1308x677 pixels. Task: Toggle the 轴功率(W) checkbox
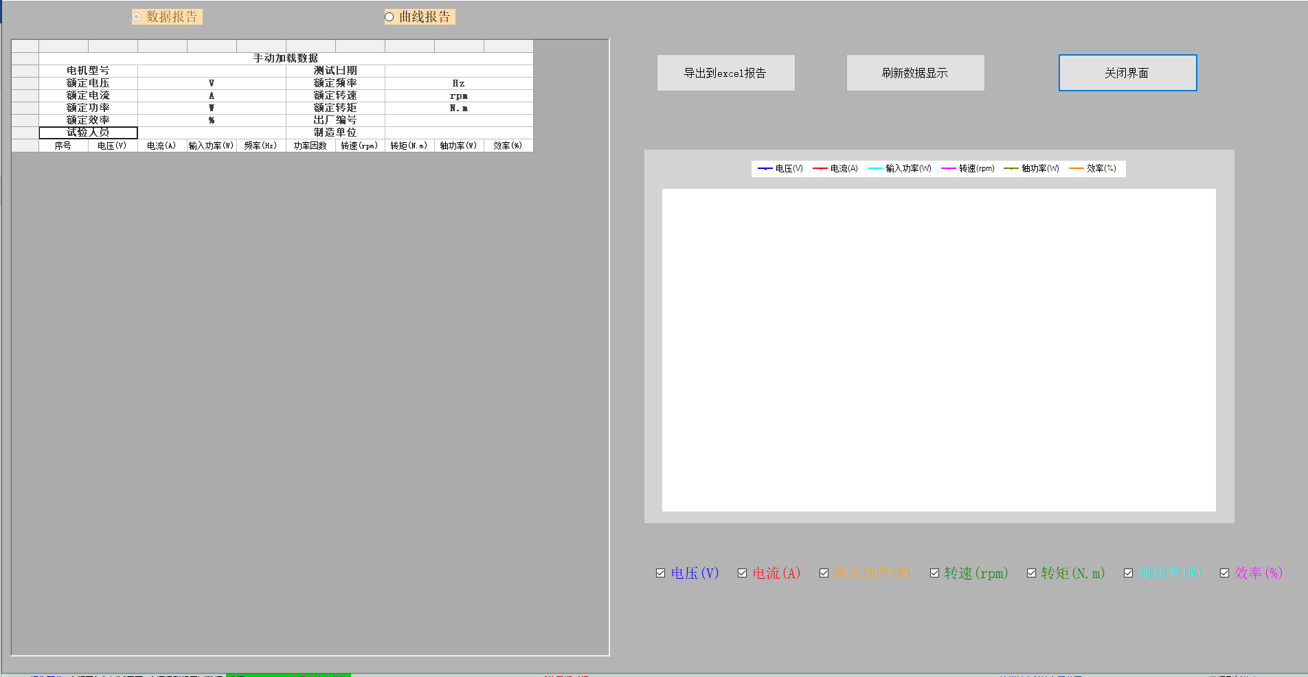(1129, 572)
